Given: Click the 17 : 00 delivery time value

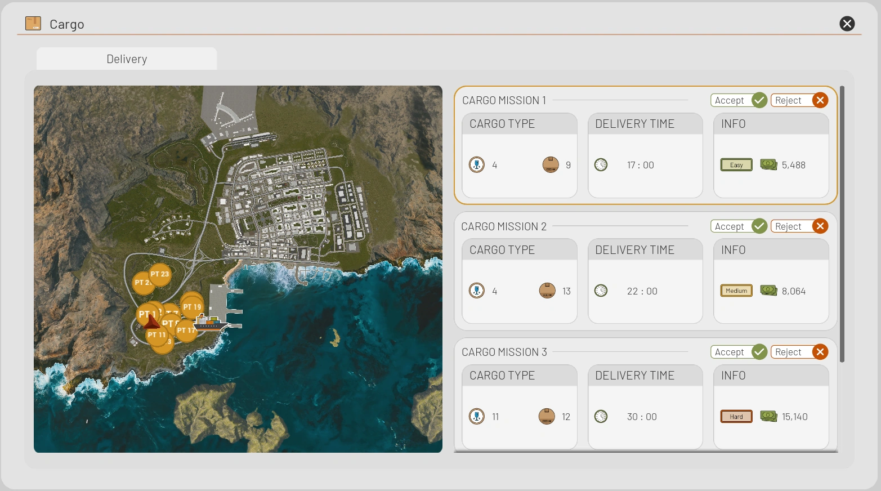Looking at the screenshot, I should point(641,165).
